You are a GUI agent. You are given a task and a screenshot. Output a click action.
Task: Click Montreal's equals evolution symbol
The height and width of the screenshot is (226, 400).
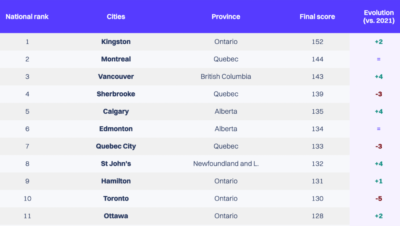[379, 59]
